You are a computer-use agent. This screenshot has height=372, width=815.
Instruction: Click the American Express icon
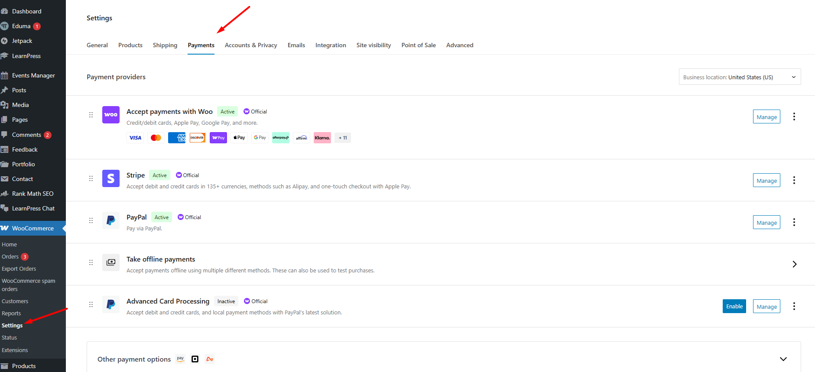pos(177,138)
